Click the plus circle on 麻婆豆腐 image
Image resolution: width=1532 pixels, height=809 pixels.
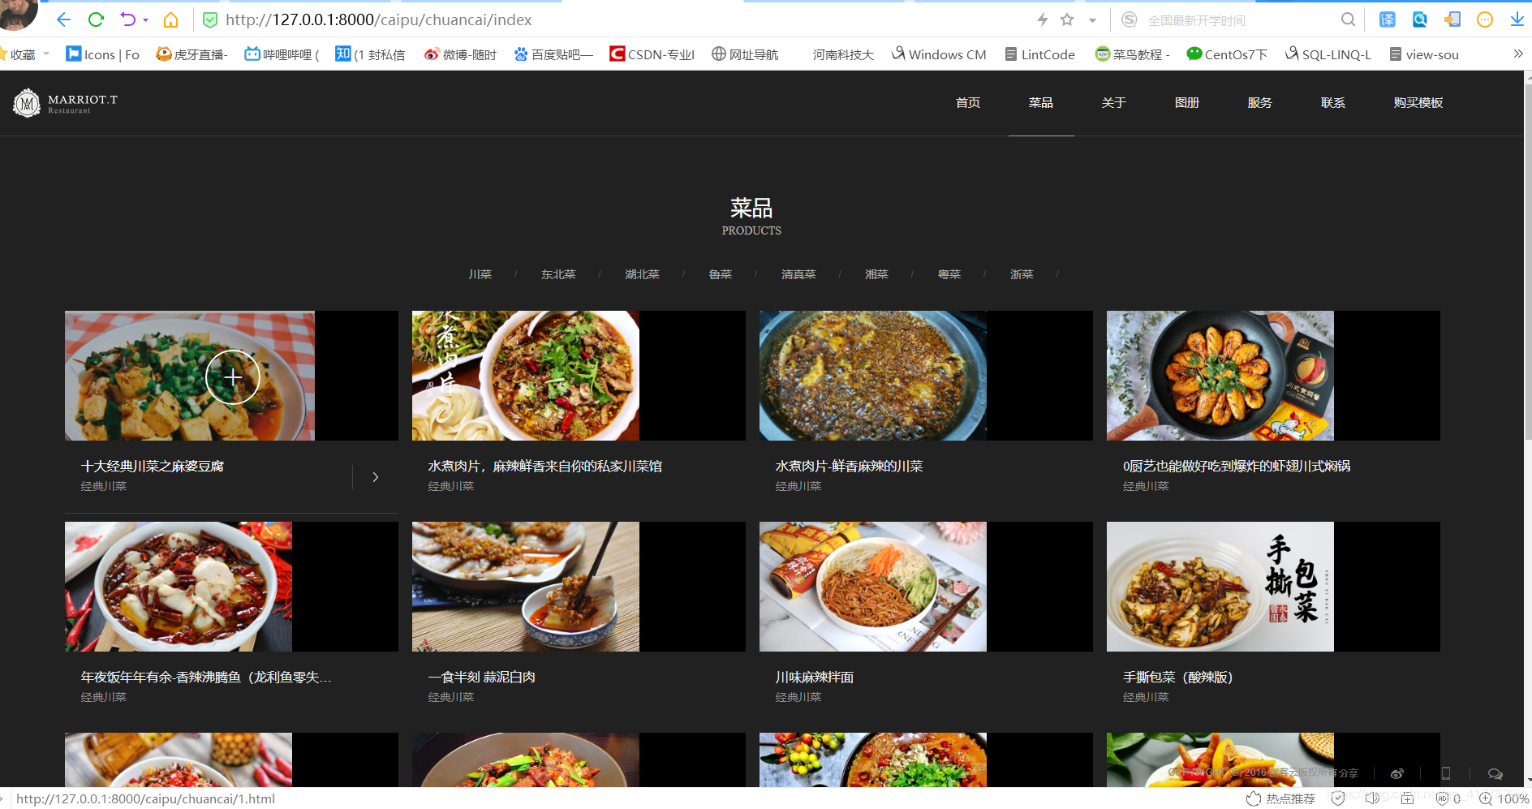pos(233,377)
